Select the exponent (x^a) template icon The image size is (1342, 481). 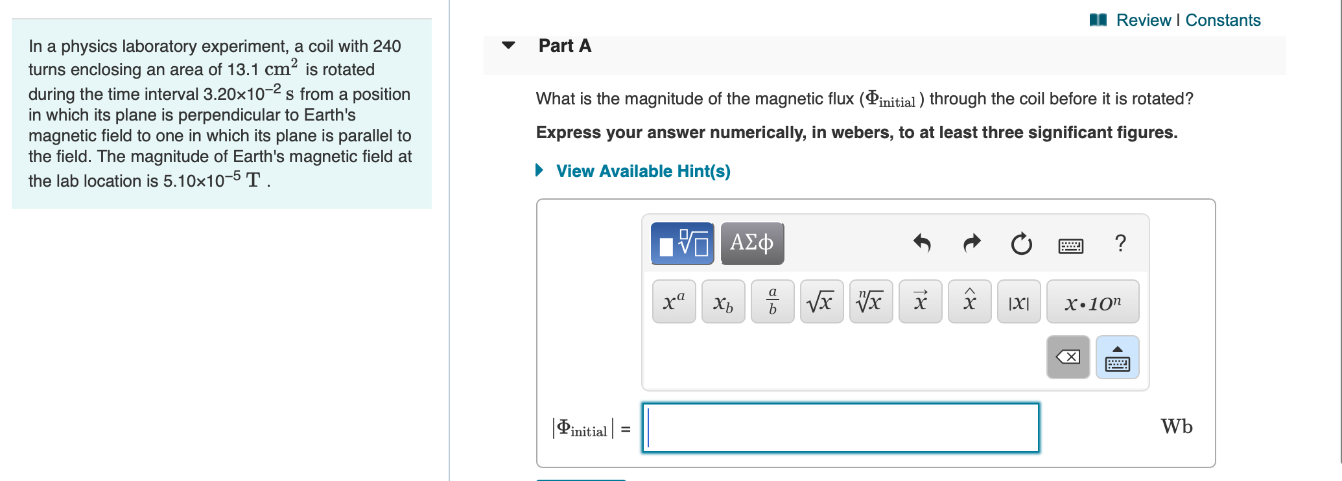674,301
